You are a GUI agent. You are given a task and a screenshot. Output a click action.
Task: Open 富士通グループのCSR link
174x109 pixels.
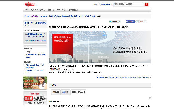(34, 71)
